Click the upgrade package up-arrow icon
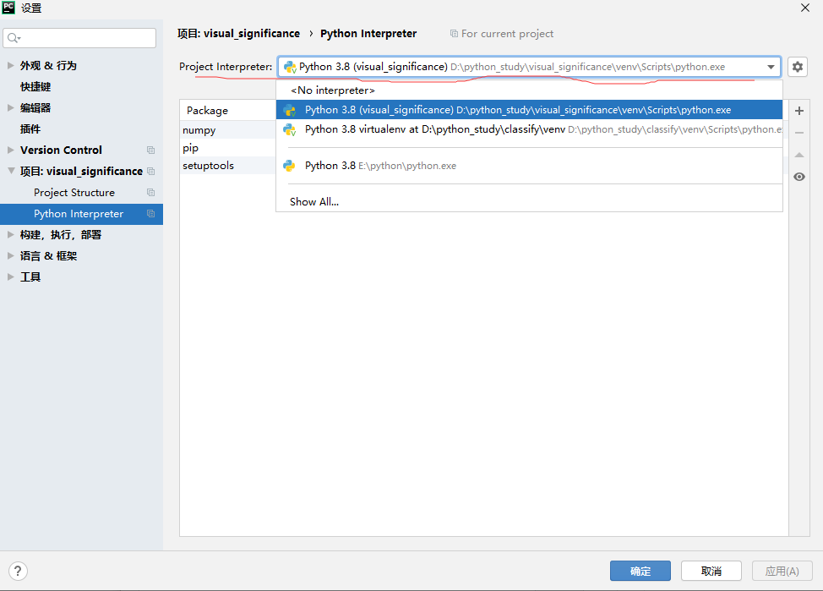Screen dimensions: 823x591 pos(798,155)
